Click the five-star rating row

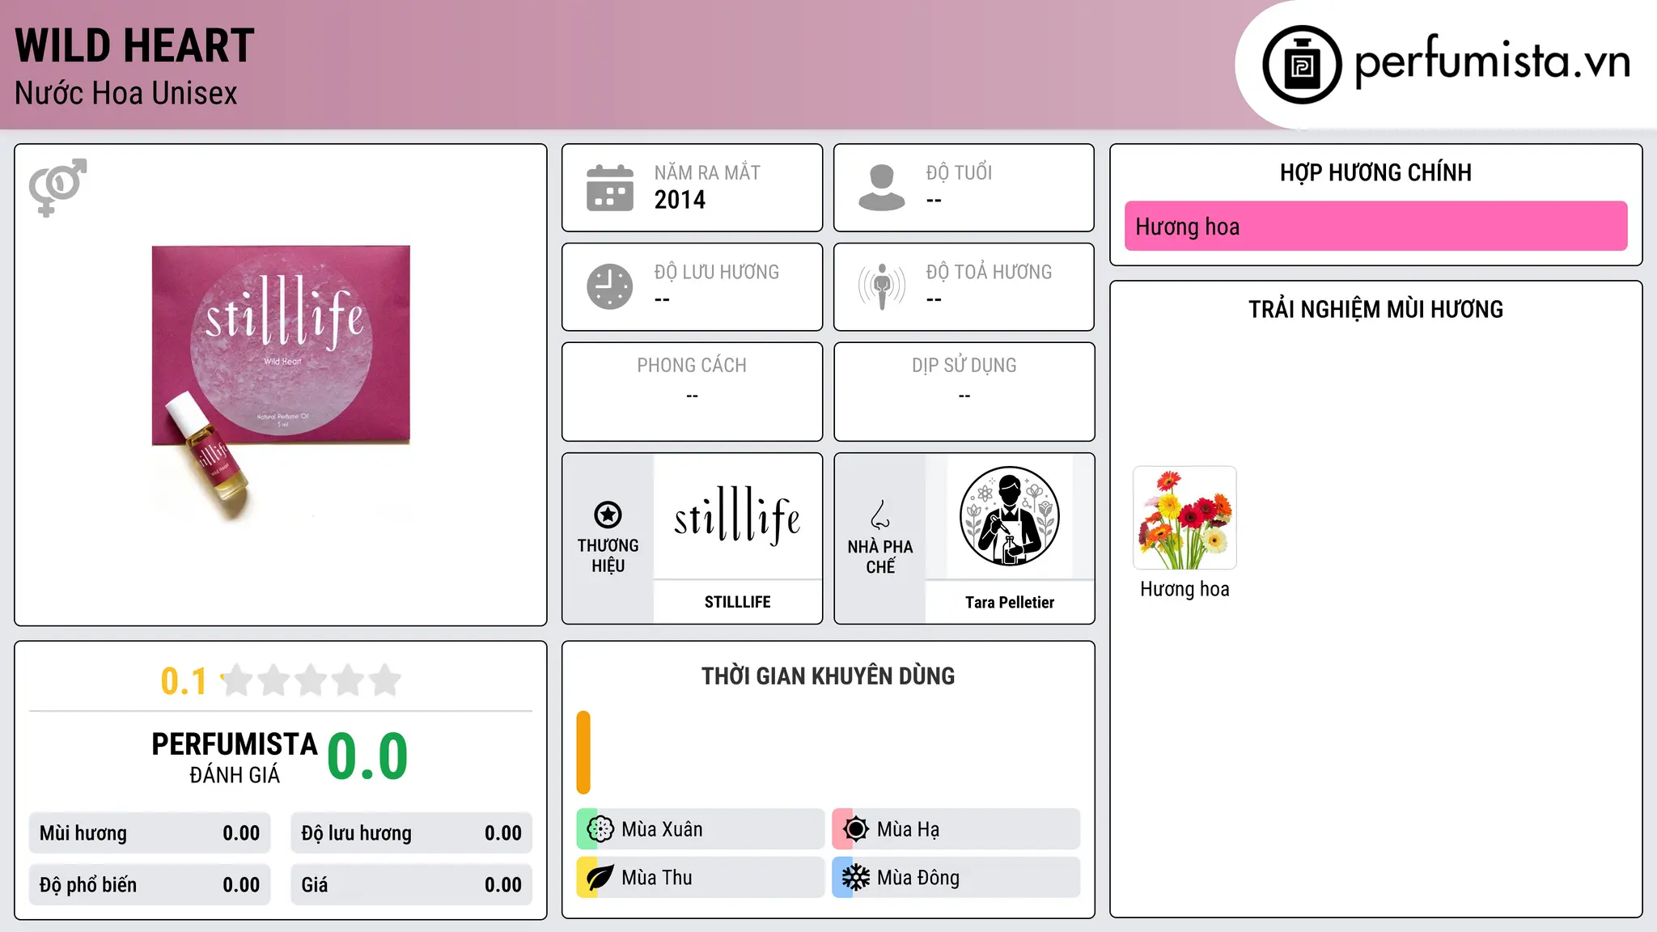[x=311, y=680]
